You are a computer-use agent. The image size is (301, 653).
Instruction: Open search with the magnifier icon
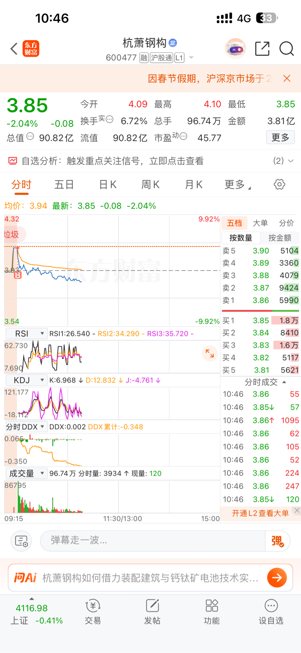point(286,49)
